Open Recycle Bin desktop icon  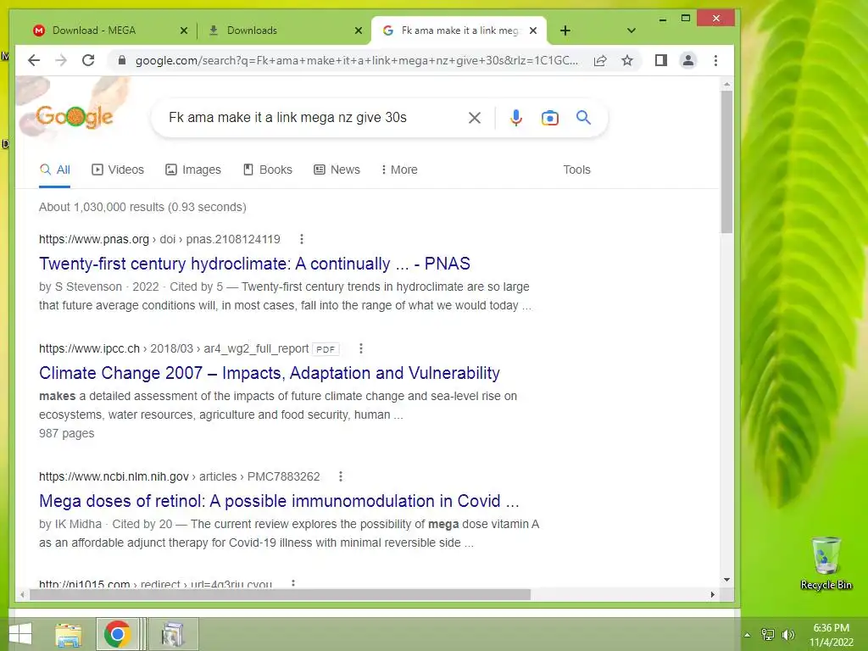[x=826, y=563]
